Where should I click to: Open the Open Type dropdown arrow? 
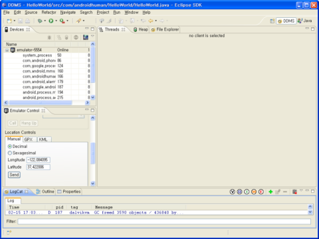(84, 21)
